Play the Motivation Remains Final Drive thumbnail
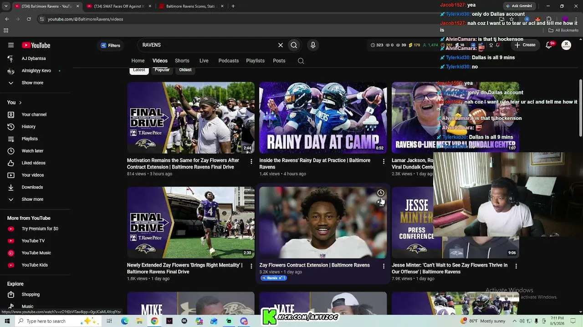 coord(191,118)
